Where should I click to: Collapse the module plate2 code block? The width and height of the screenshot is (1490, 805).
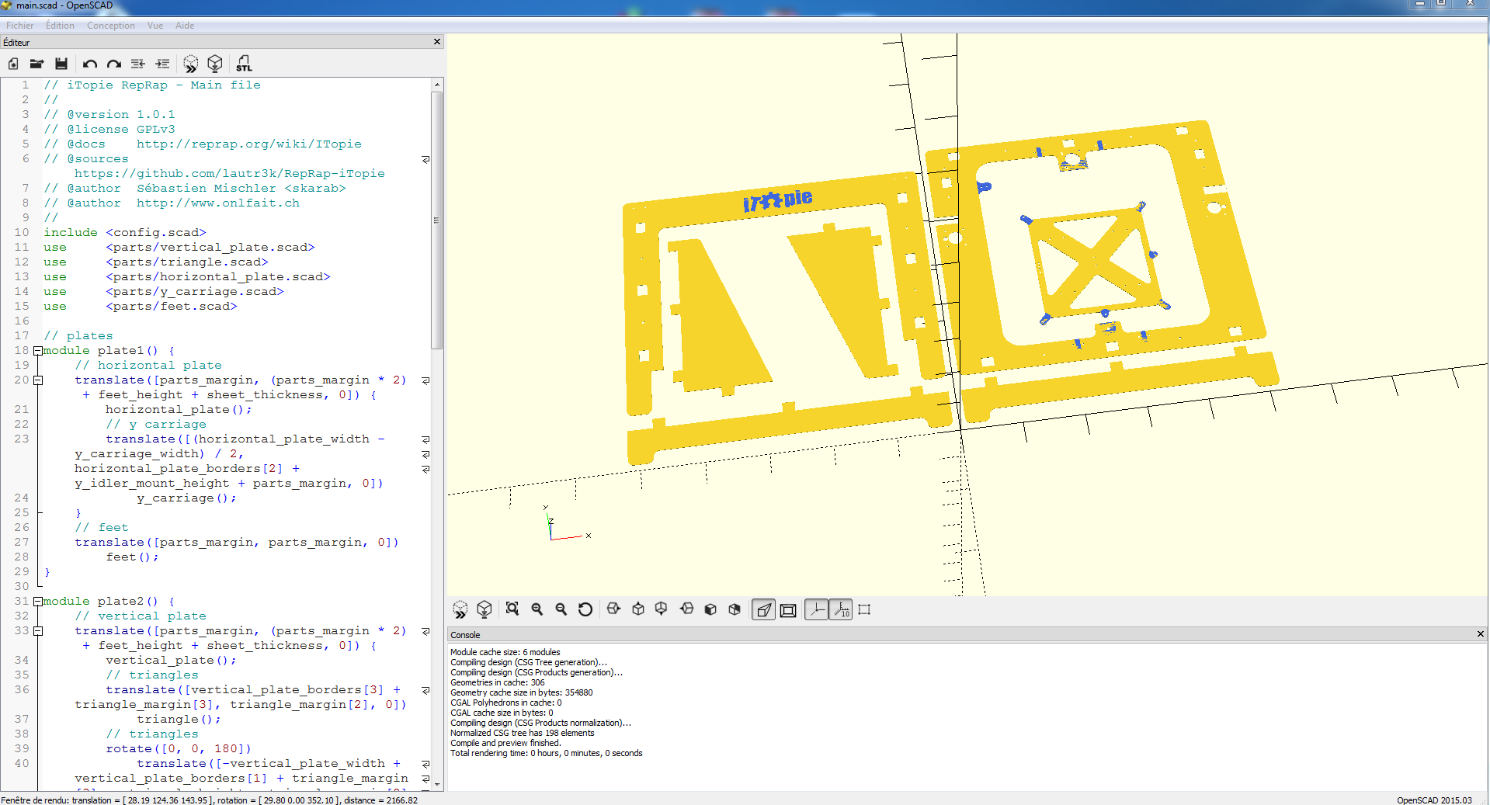pyautogui.click(x=37, y=602)
